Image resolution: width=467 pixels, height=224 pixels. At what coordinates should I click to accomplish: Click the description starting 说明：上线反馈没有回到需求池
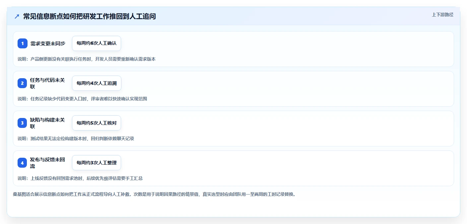(80, 178)
